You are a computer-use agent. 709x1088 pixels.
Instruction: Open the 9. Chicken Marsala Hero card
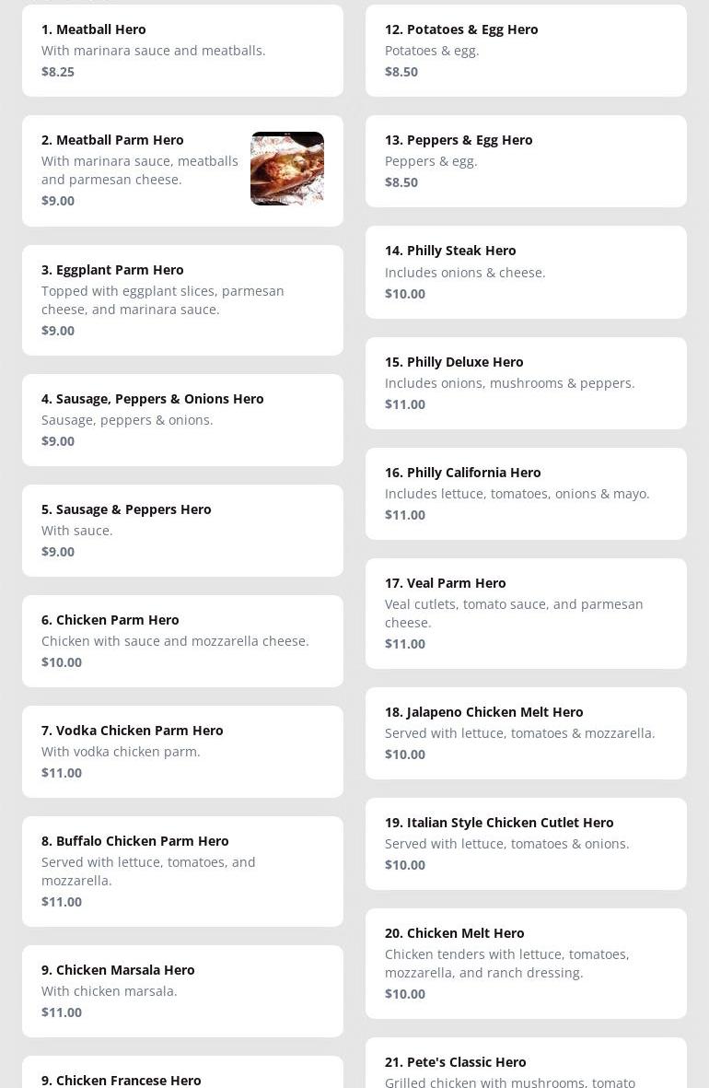(x=182, y=991)
